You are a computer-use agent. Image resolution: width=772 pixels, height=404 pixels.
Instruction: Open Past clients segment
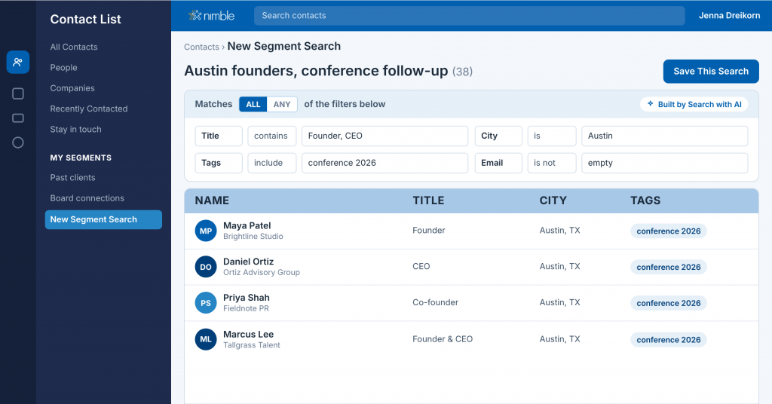72,178
